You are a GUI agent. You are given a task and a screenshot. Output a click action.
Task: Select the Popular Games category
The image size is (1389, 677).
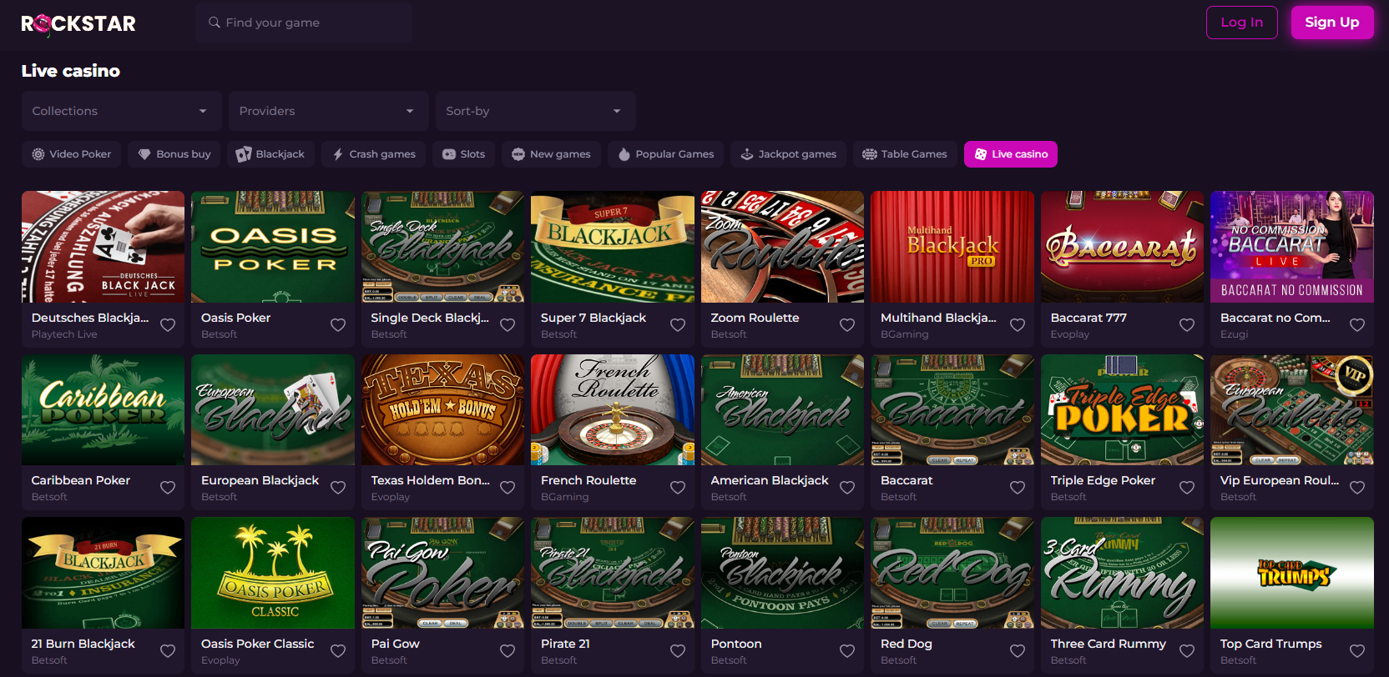[x=666, y=154]
